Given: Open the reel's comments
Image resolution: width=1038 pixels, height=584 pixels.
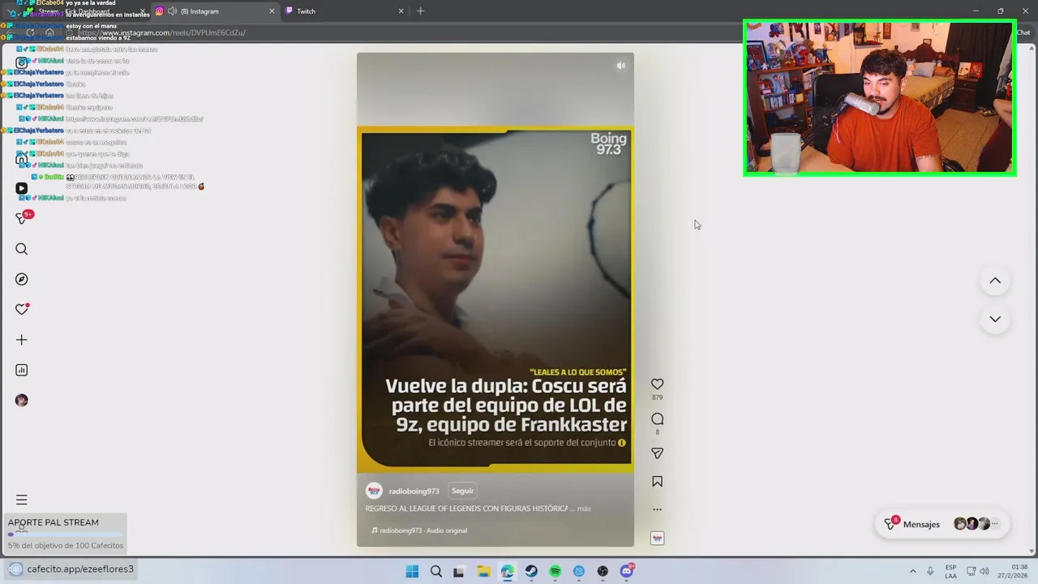Looking at the screenshot, I should tap(657, 419).
